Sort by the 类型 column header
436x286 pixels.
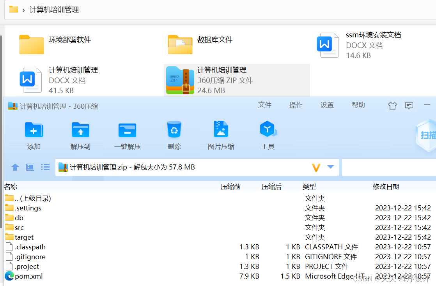point(309,187)
